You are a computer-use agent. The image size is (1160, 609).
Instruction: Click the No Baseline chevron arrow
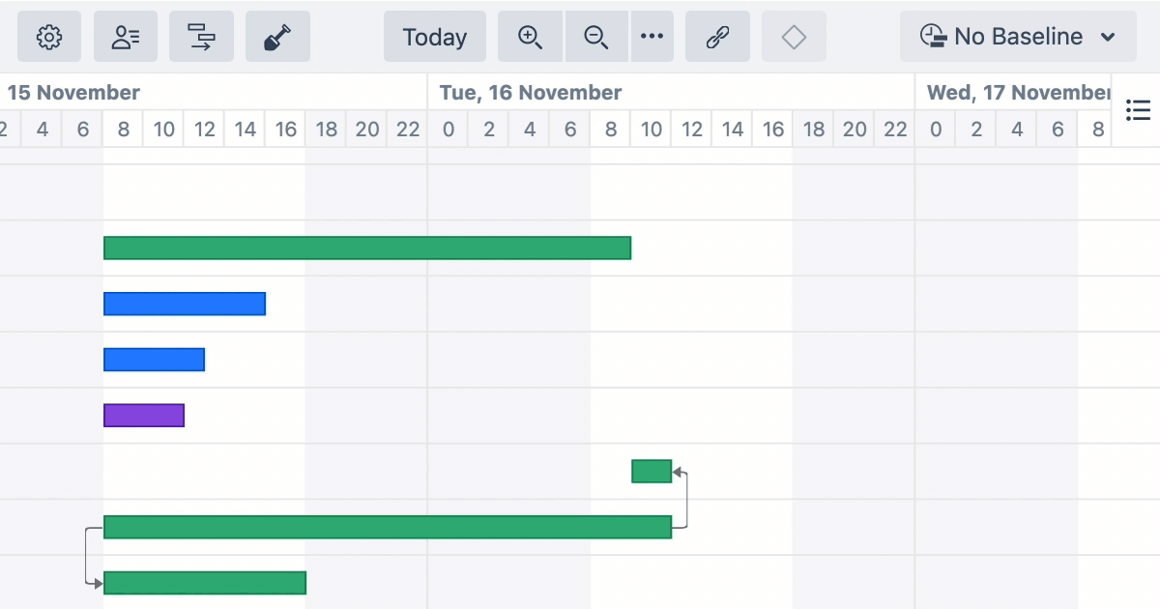click(x=1109, y=38)
